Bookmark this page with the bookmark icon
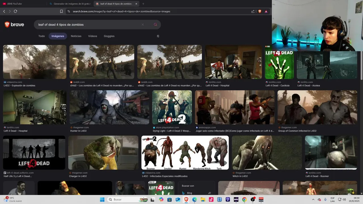This screenshot has width=363, height=204. tap(61, 11)
